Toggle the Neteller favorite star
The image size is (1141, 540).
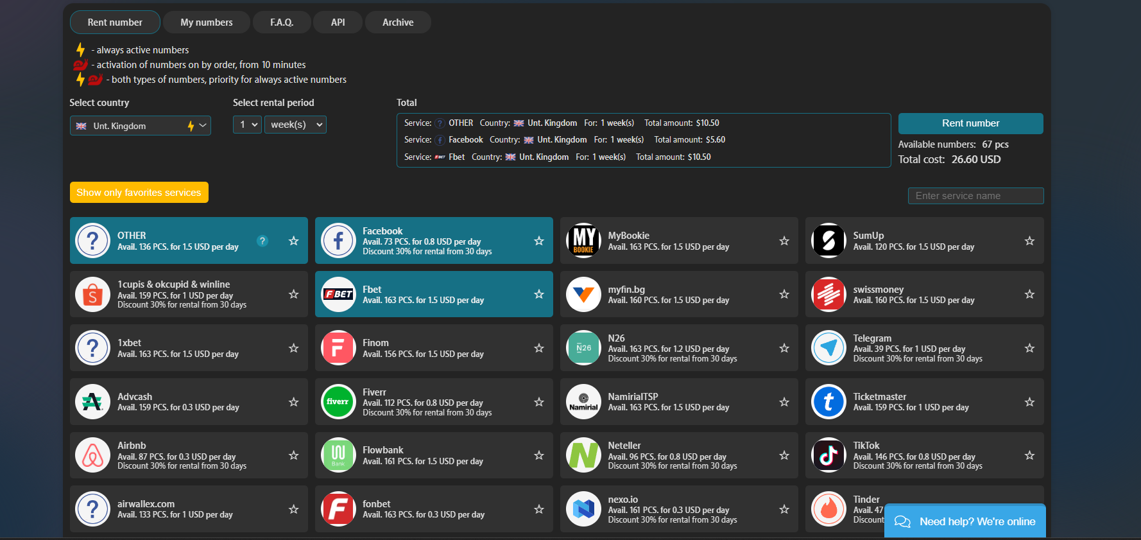[784, 455]
